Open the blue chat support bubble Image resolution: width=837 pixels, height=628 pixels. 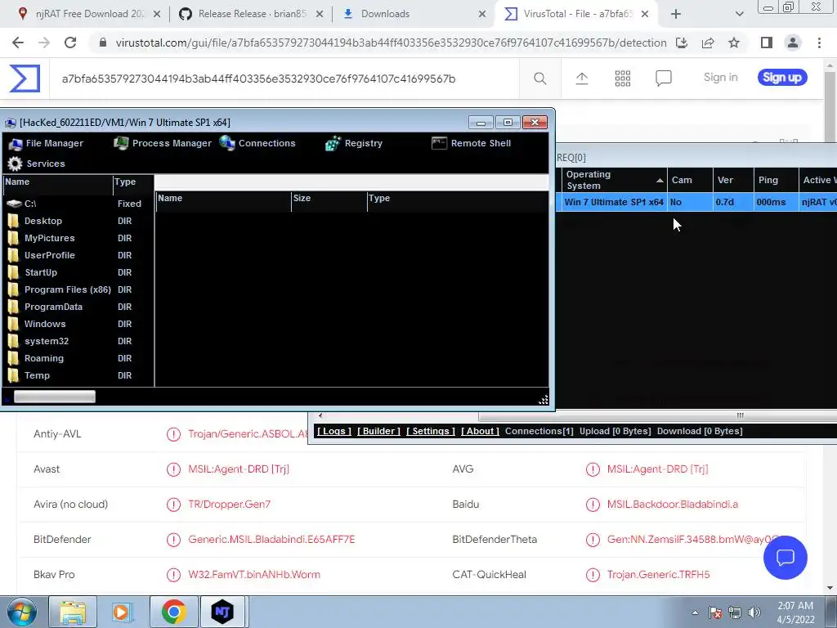pyautogui.click(x=786, y=558)
